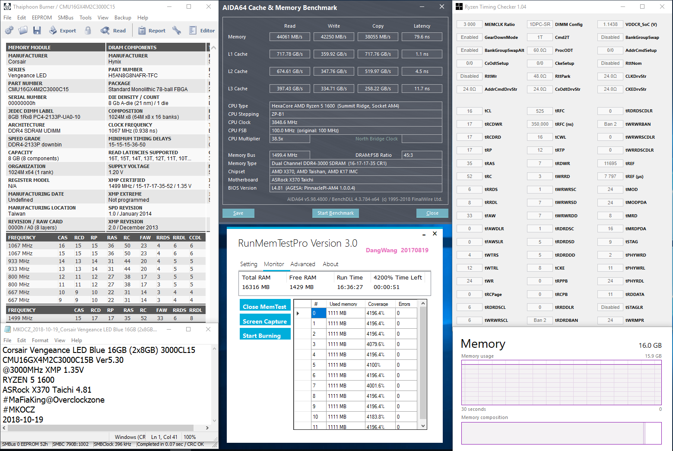The width and height of the screenshot is (673, 451).
Task: Click the 4001.6% coverage cell in row 7
Action: tap(380, 386)
